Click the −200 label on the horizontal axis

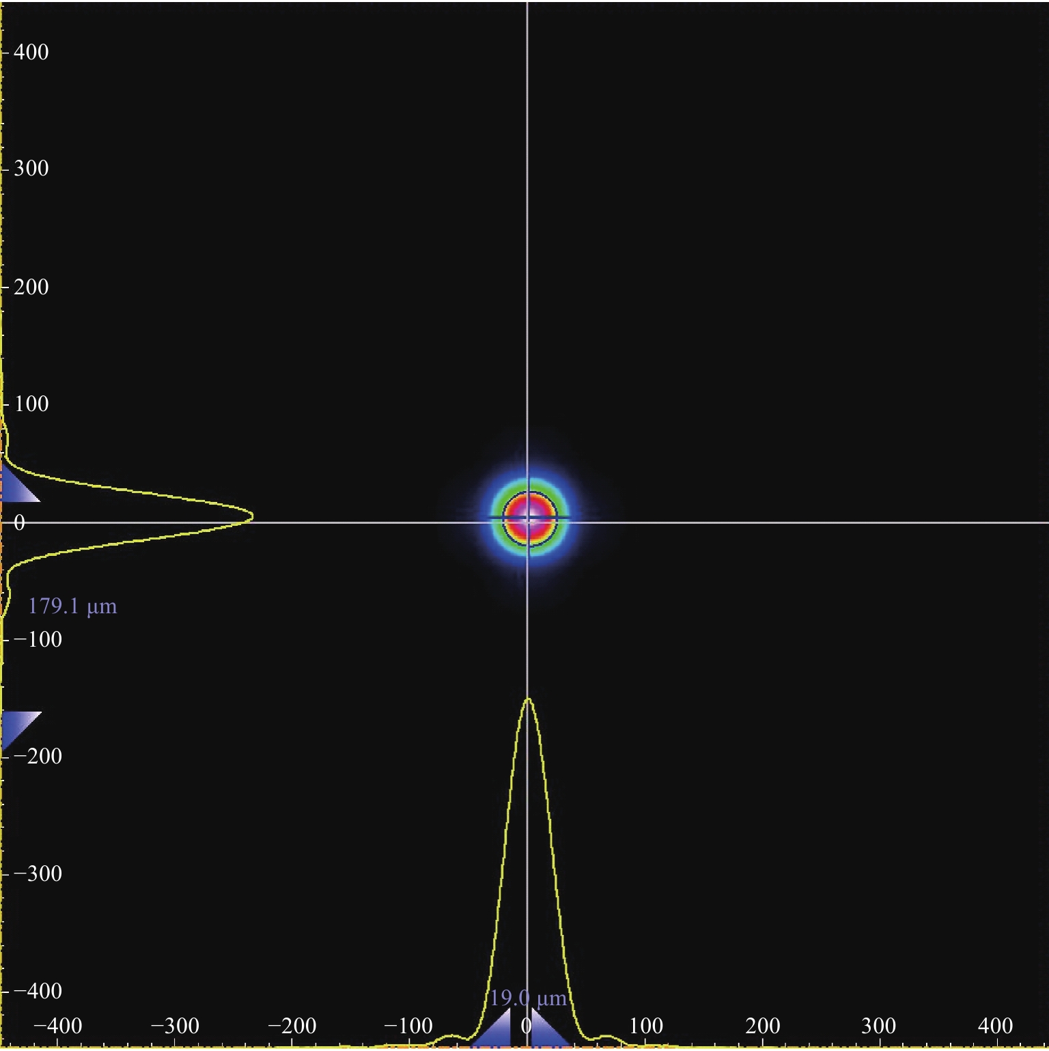point(292,1026)
